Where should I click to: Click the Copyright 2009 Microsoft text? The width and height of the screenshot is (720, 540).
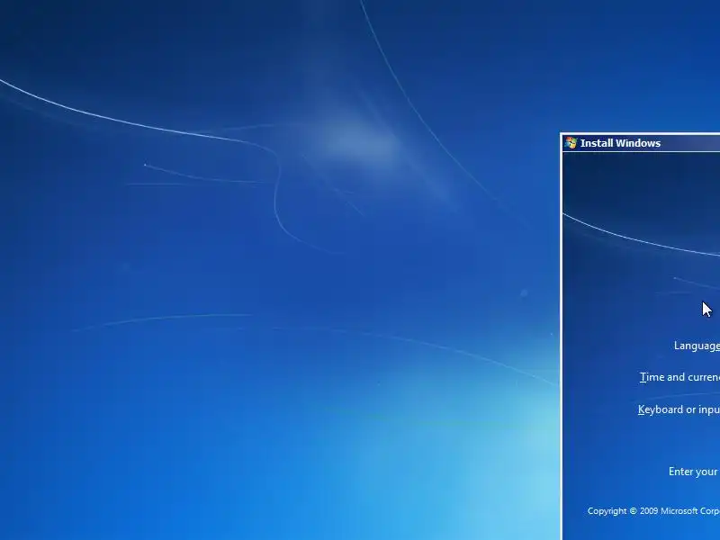[653, 511]
